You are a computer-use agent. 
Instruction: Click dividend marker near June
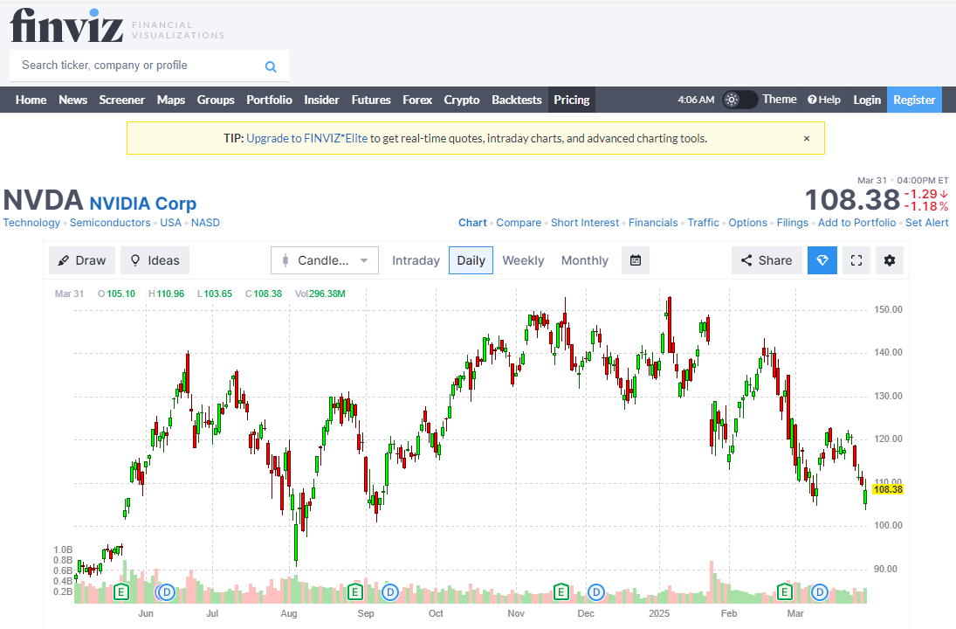click(166, 591)
